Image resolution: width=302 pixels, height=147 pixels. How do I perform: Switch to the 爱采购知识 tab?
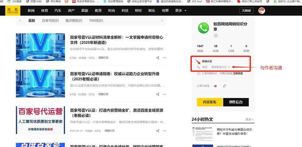pos(74,21)
